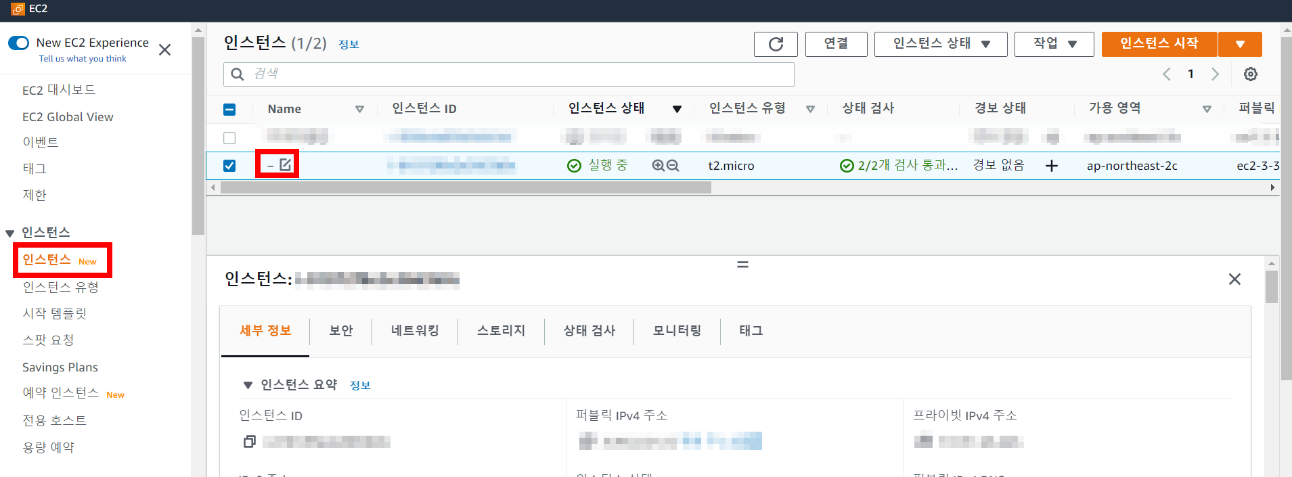Sort by 가용 영역 column arrow
The width and height of the screenshot is (1292, 477).
(1207, 109)
